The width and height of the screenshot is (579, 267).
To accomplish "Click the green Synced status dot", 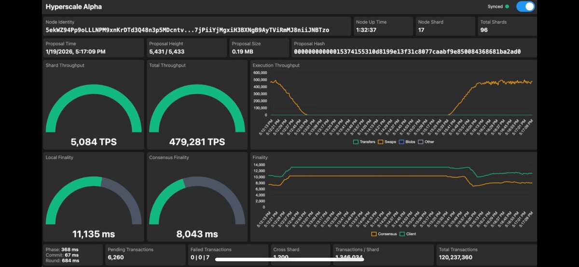I will [x=507, y=7].
